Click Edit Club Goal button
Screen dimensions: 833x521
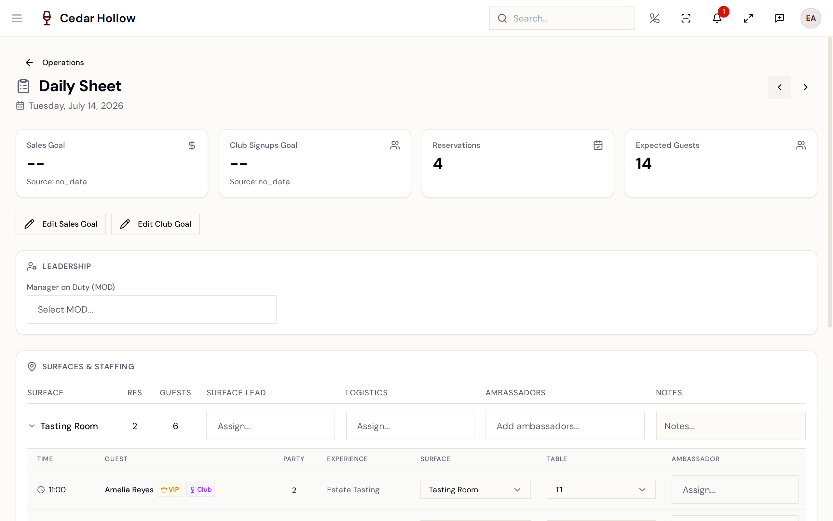pyautogui.click(x=156, y=224)
